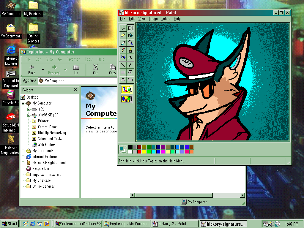Viewport: 304px width, 228px height.
Task: Select the Polygon tool in Paint
Action: 130,72
